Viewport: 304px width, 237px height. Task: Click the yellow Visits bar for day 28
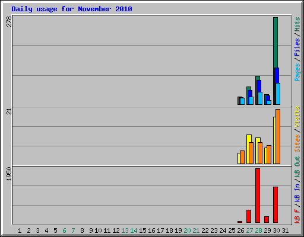(x=258, y=140)
